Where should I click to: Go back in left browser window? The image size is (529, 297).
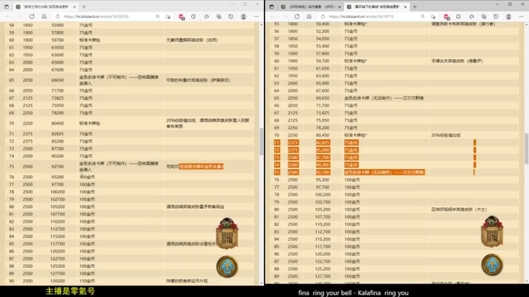[x=7, y=16]
